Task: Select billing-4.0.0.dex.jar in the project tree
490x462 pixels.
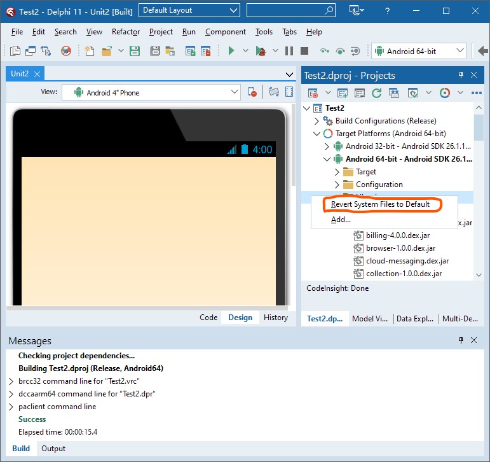Action: [397, 235]
